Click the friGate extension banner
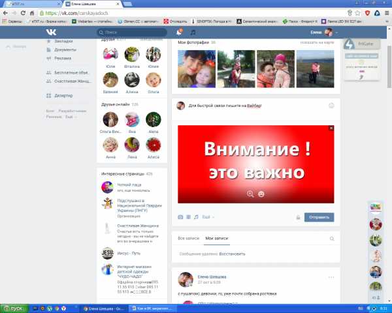This screenshot has width=392, height=313. (x=362, y=44)
